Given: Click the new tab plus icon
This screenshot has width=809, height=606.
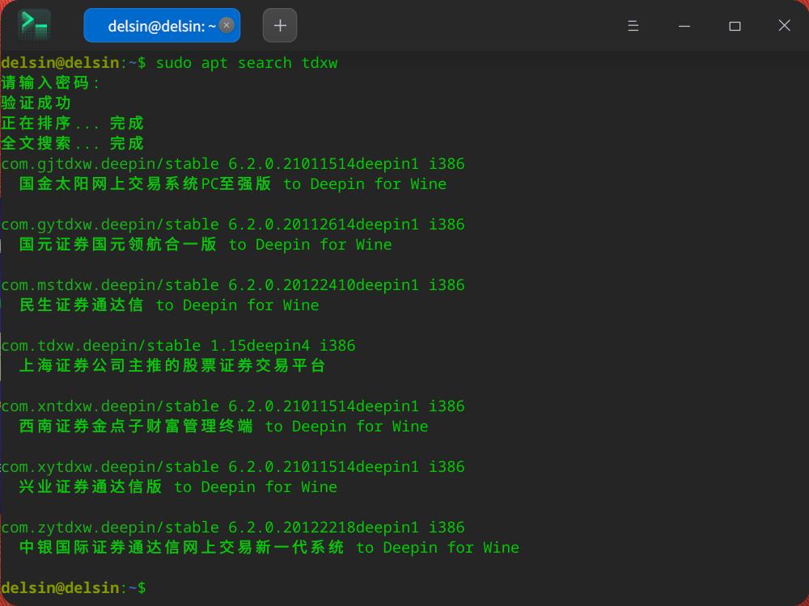Looking at the screenshot, I should 279,25.
